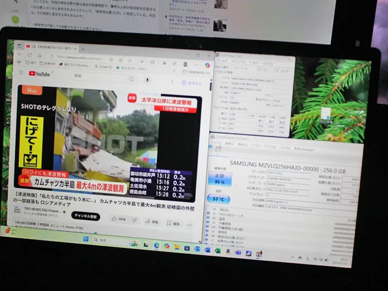Open CrystalDiskInfo Language menu
The image size is (388, 291).
click(x=304, y=149)
